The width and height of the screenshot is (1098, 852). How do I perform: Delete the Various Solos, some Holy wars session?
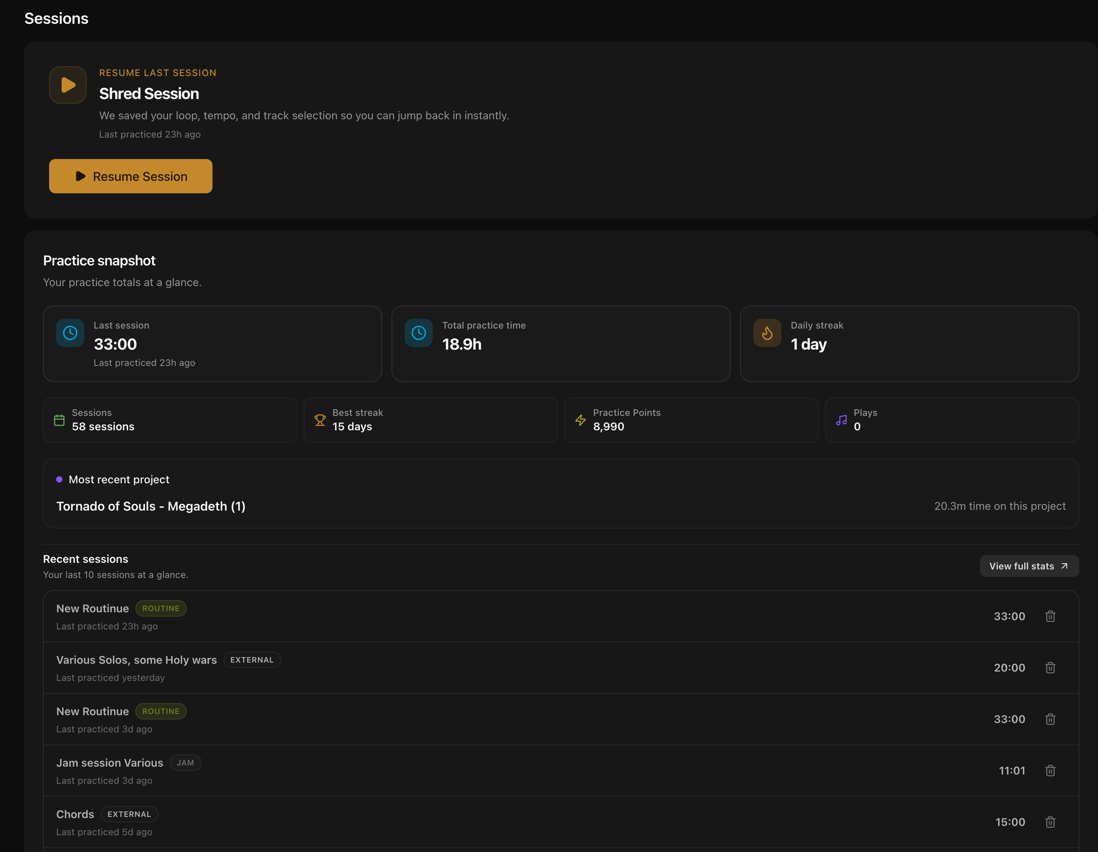pos(1050,668)
